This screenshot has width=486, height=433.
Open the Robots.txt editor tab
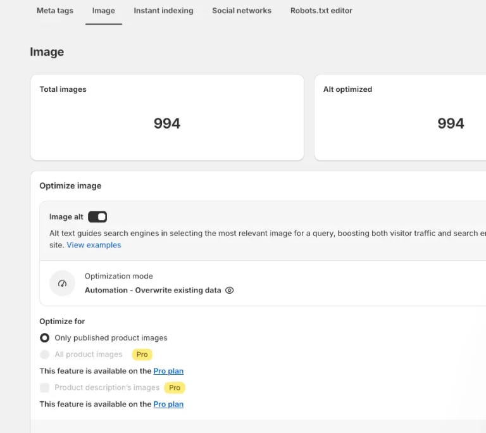tap(321, 11)
